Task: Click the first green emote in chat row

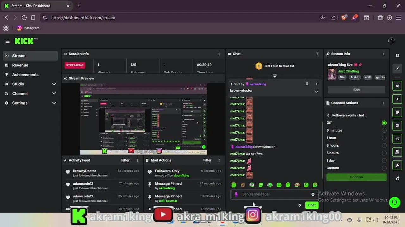Action: pos(234,185)
